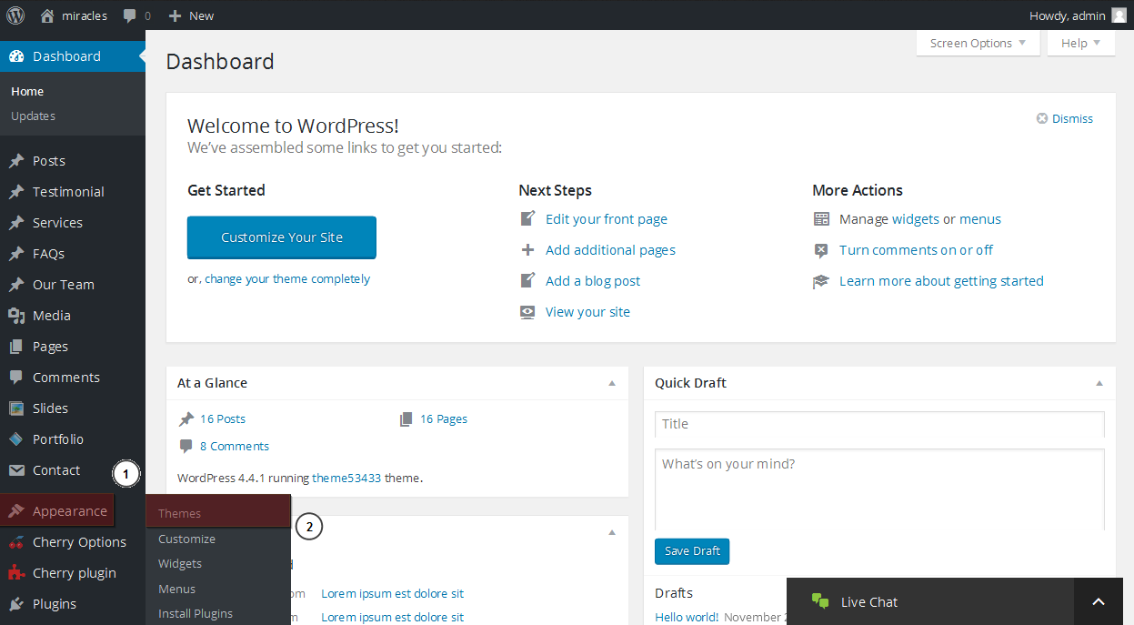This screenshot has width=1134, height=625.
Task: Collapse the Quick Draft panel
Action: pyautogui.click(x=1099, y=383)
